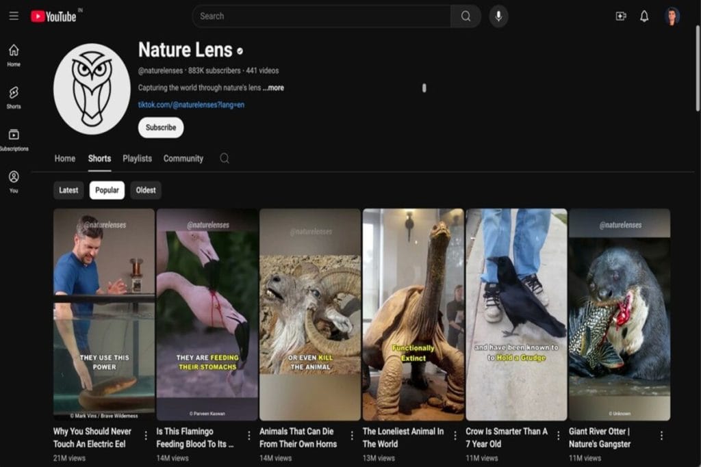Open the hamburger guide menu
Viewport: 701px width, 467px height.
(14, 16)
